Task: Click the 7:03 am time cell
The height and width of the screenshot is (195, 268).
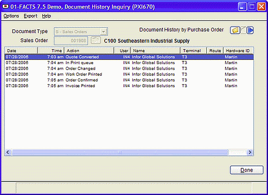Action: (55, 57)
